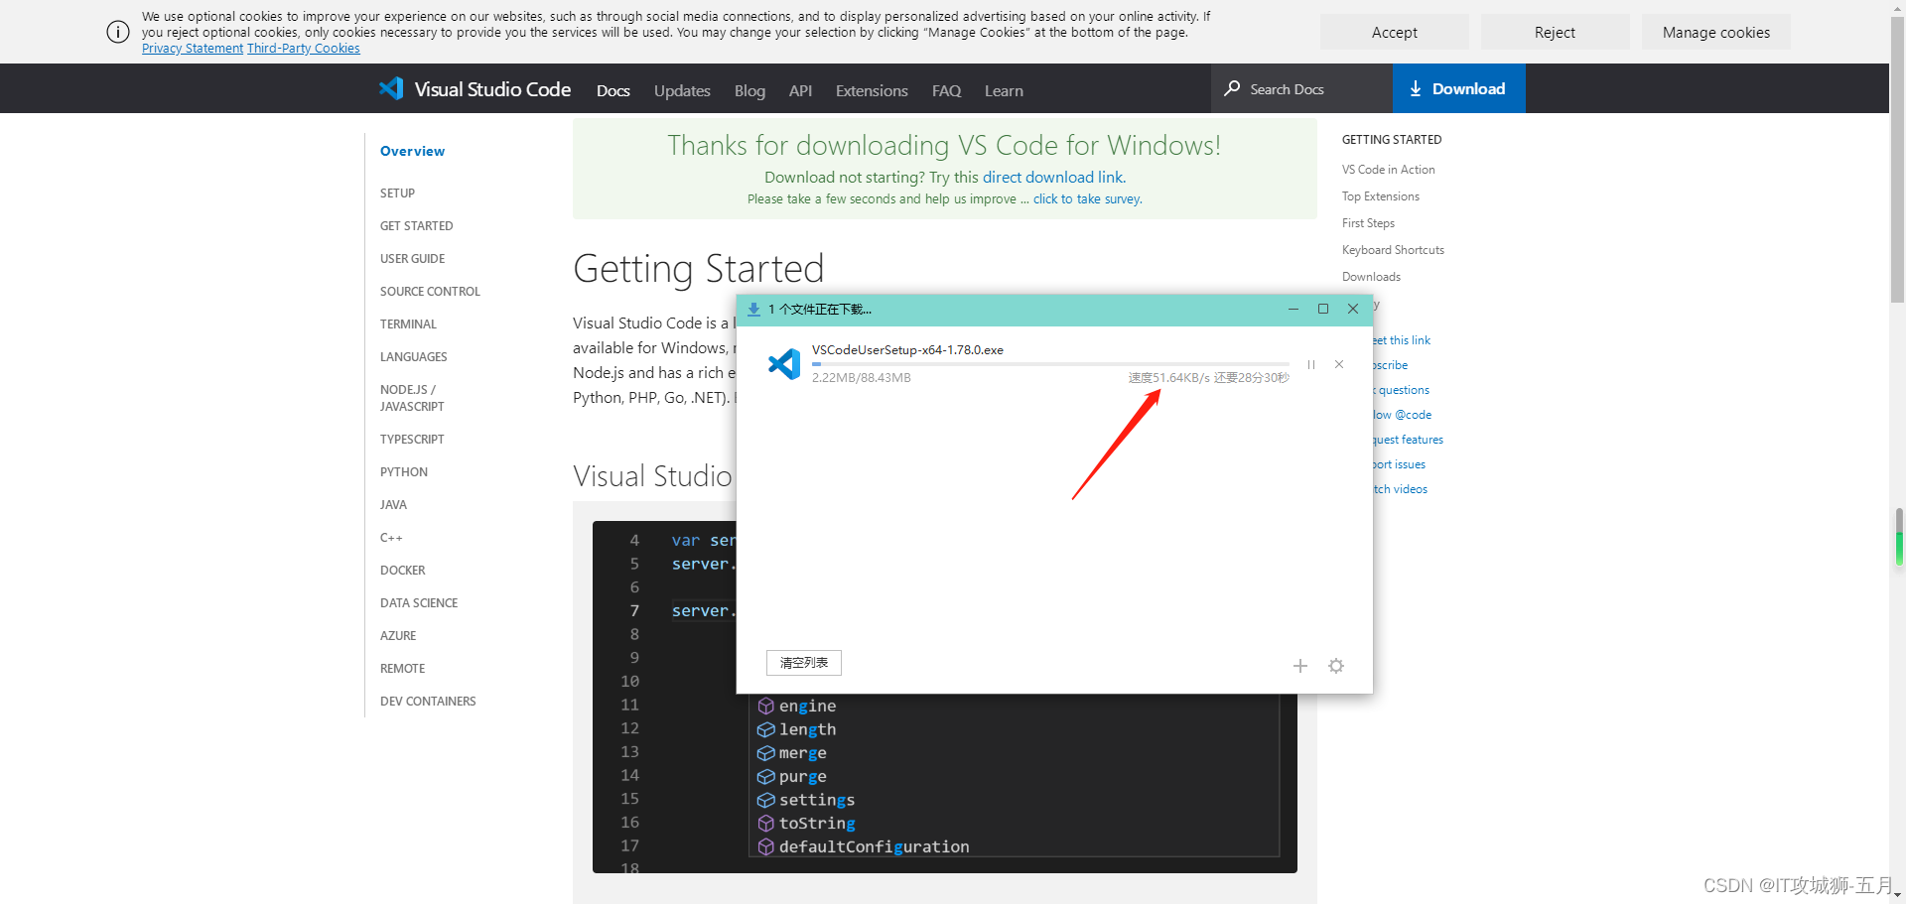1906x904 pixels.
Task: Open the FAQ navigation item
Action: [x=946, y=90]
